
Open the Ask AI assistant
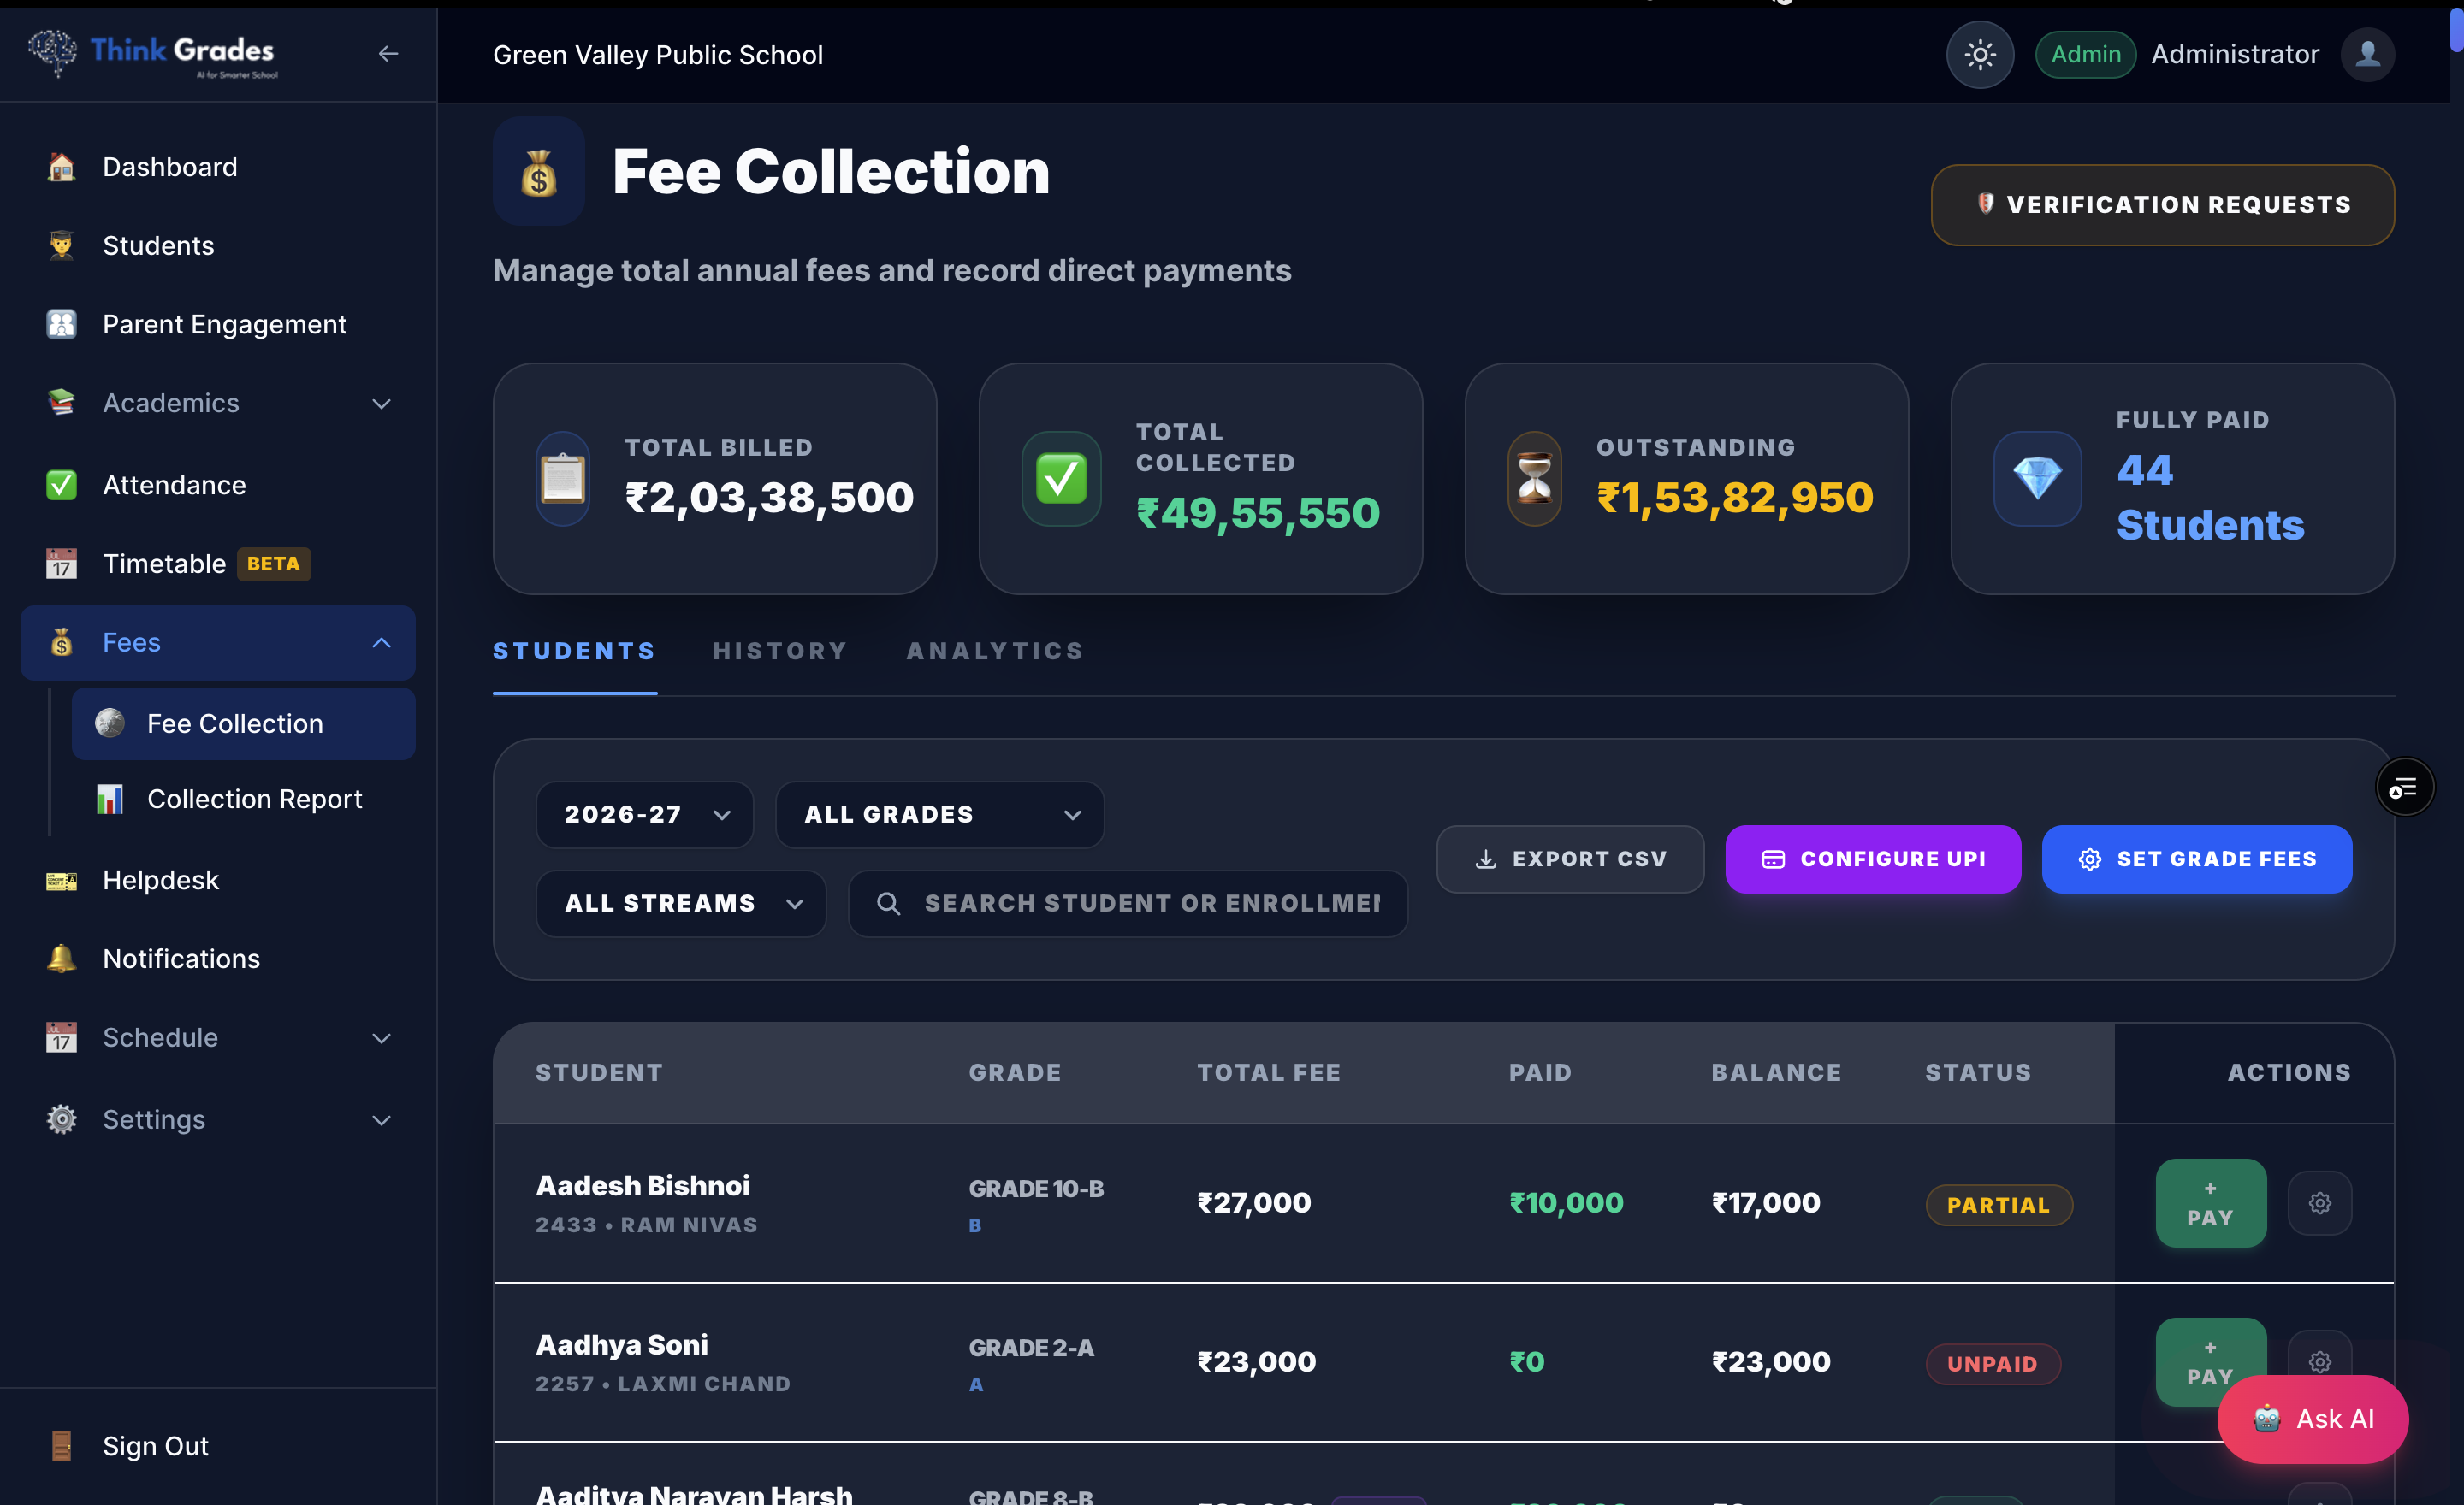(2312, 1419)
